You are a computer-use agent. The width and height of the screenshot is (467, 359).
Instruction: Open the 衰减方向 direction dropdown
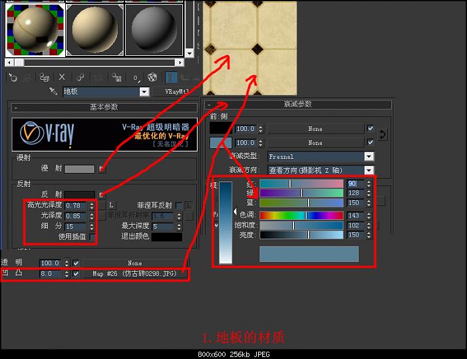point(369,170)
